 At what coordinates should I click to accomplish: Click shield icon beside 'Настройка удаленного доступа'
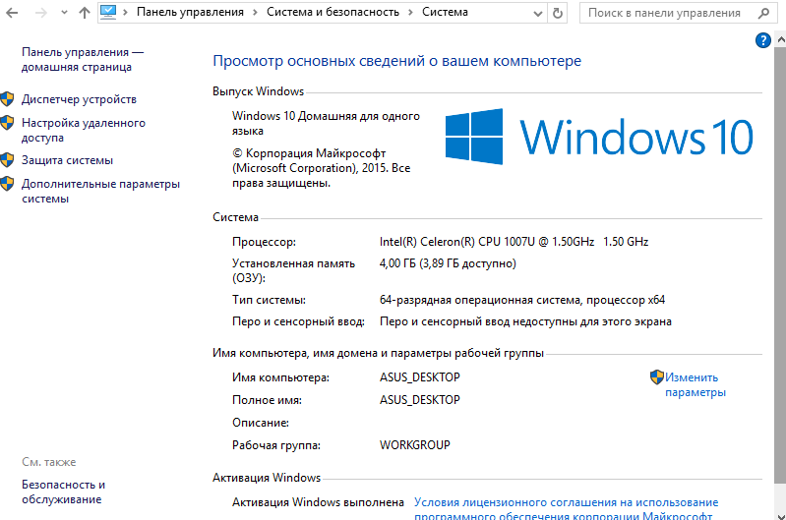[x=7, y=122]
